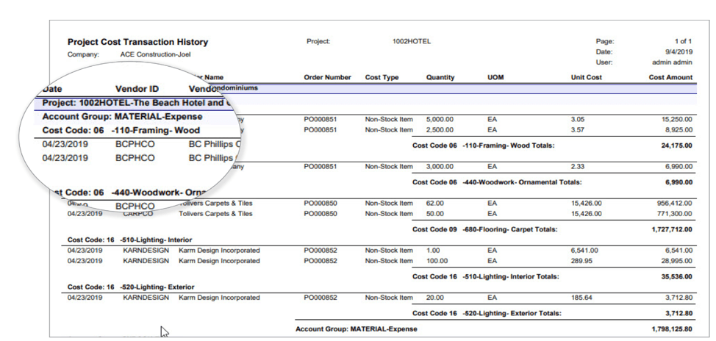
Task: Click the 'Cost Amount' column header
Action: [x=670, y=78]
